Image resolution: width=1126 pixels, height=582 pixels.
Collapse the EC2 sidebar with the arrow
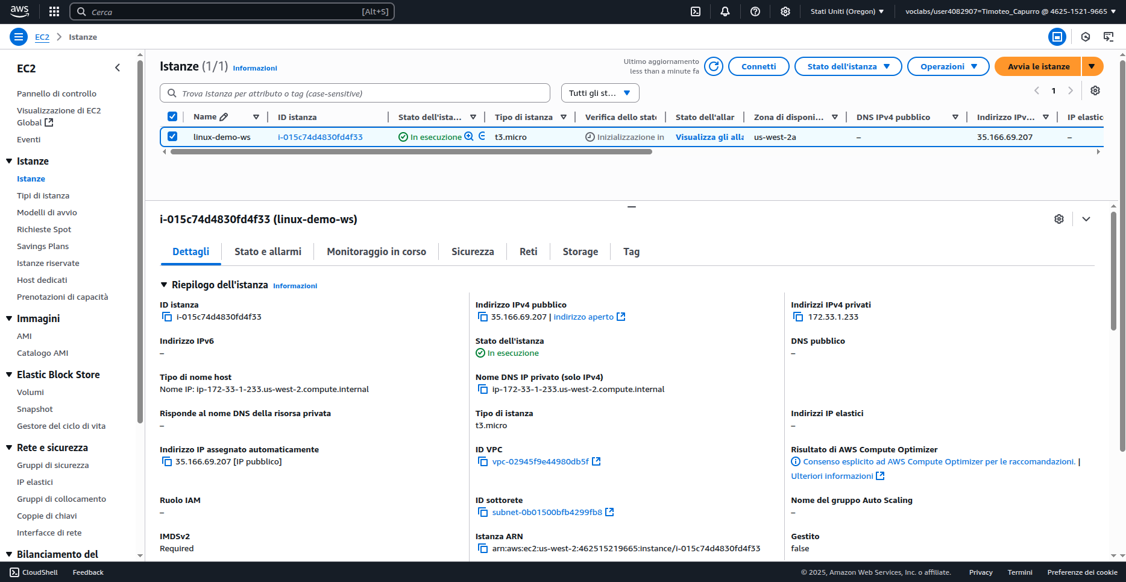118,68
